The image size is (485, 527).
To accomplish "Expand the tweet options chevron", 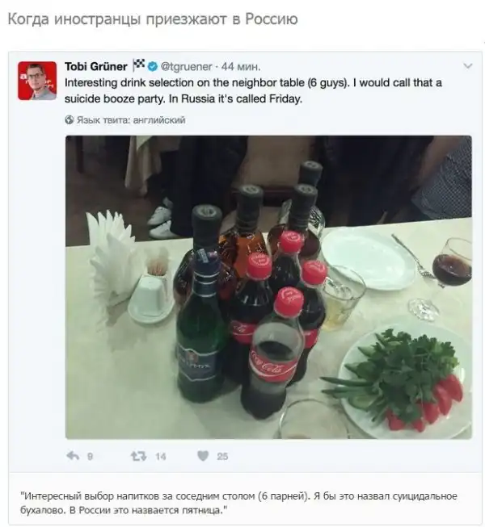I will [467, 66].
